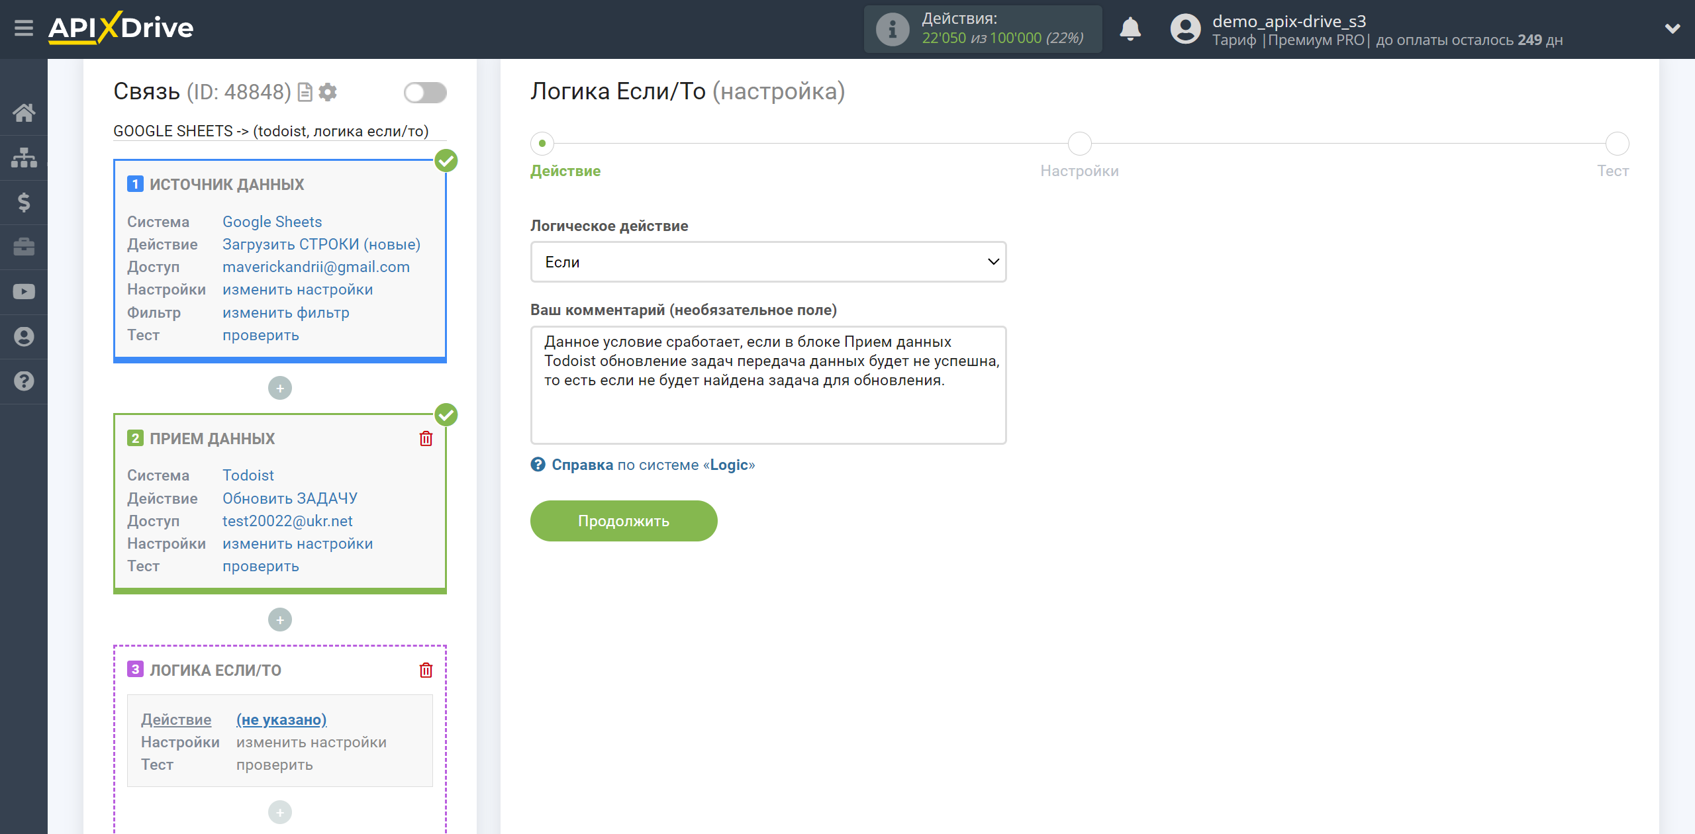
Task: Open the help question sidebar icon
Action: (x=24, y=381)
